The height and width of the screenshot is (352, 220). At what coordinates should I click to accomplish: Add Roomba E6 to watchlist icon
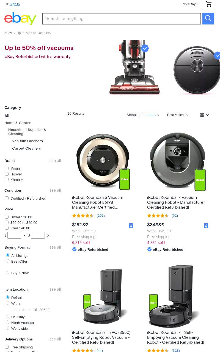(131, 226)
